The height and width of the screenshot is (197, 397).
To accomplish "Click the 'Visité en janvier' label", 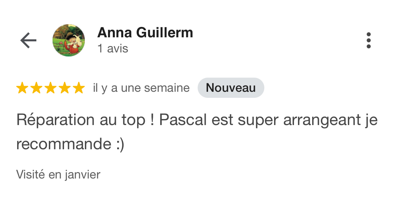I will 59,174.
